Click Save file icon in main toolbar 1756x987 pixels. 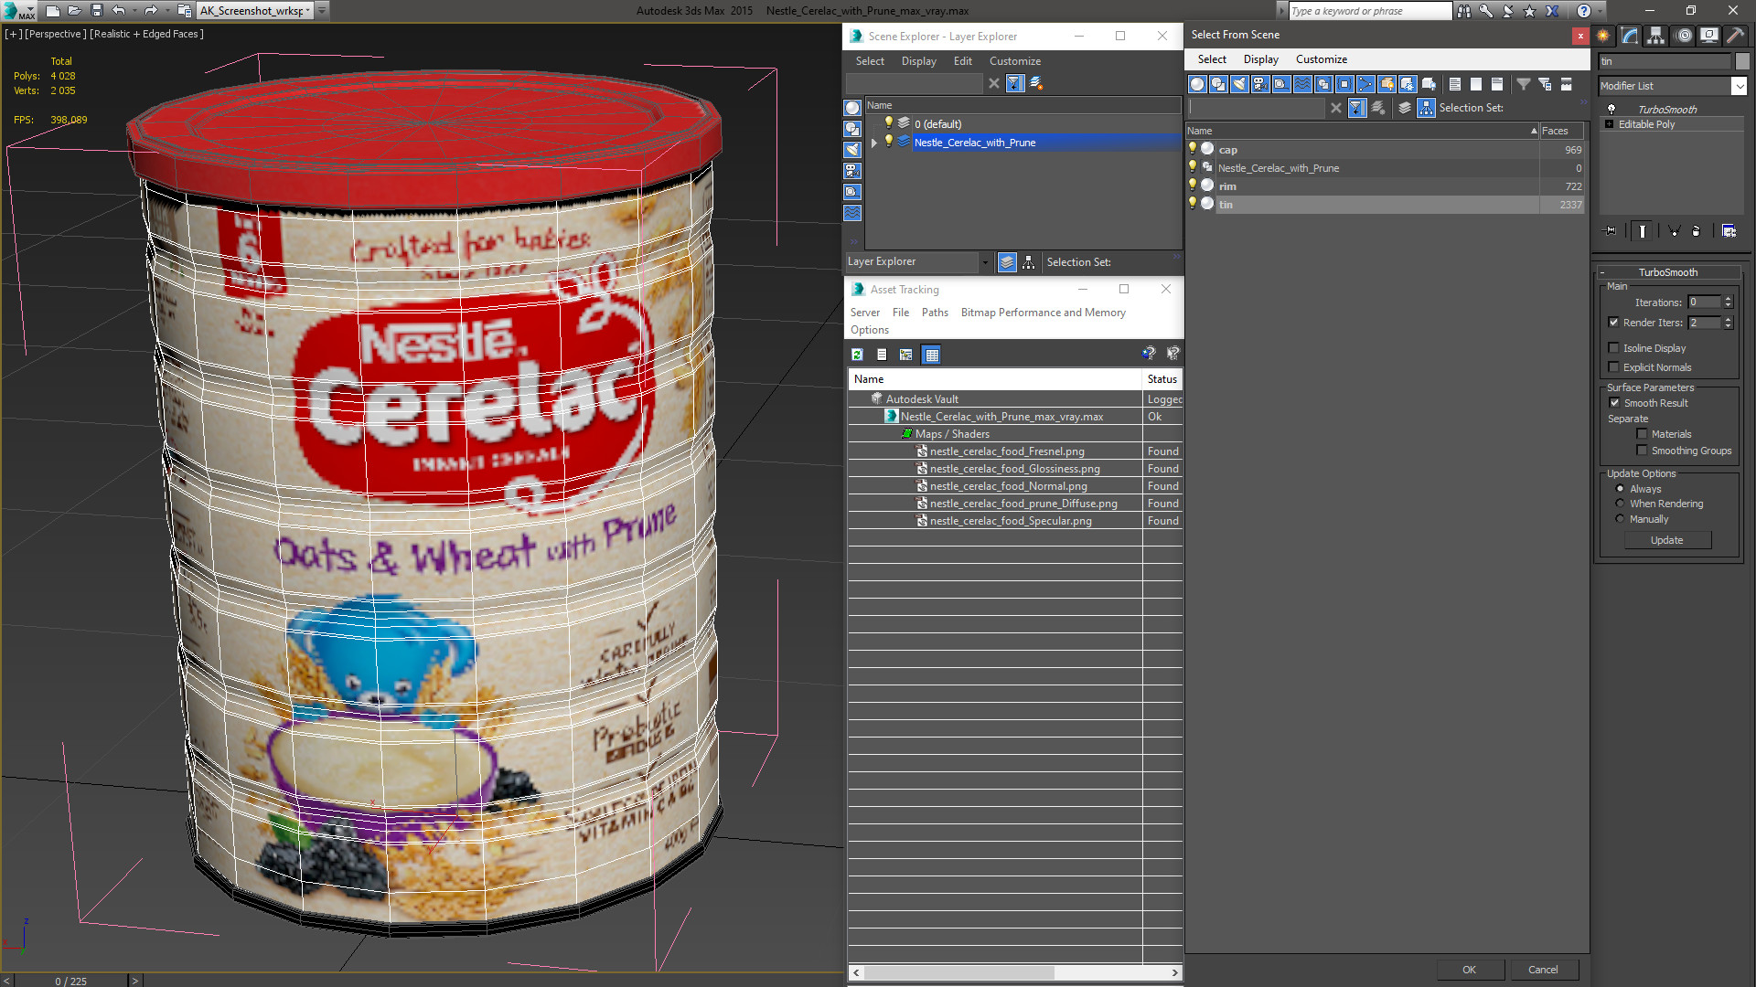(97, 11)
